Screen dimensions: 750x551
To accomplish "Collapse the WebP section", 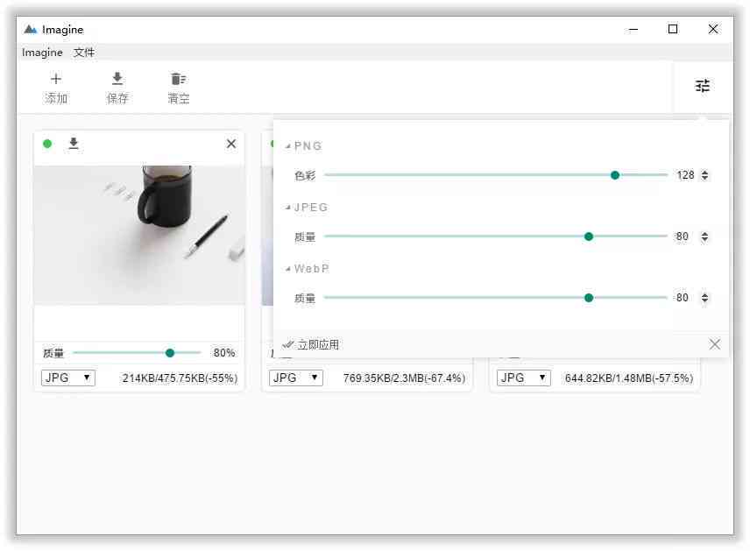I will (288, 269).
